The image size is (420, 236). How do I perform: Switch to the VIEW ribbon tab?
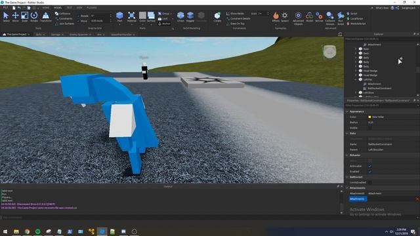click(x=79, y=8)
